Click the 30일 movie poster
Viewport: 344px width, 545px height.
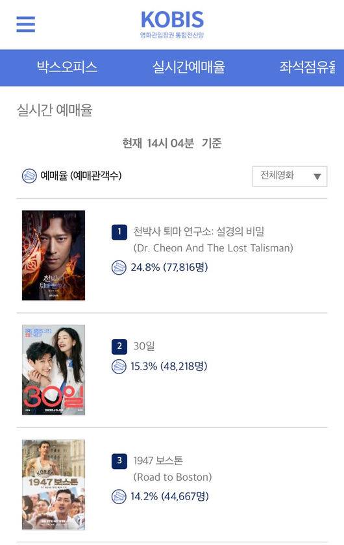(x=53, y=370)
